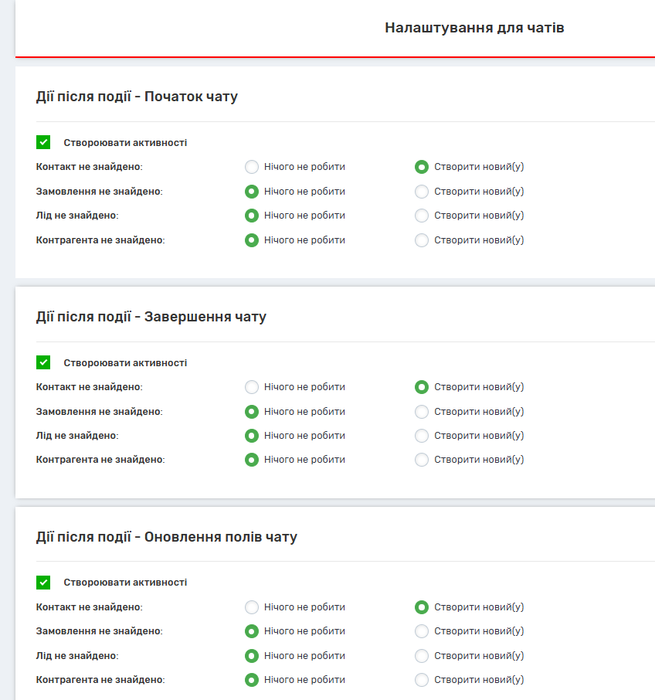Select Створити новий for Замовлення in Початок чату
Image resolution: width=655 pixels, height=700 pixels.
pos(422,192)
